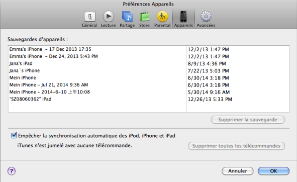Click the date 7/22/13 5:03 PM
The width and height of the screenshot is (297, 182).
click(x=208, y=71)
